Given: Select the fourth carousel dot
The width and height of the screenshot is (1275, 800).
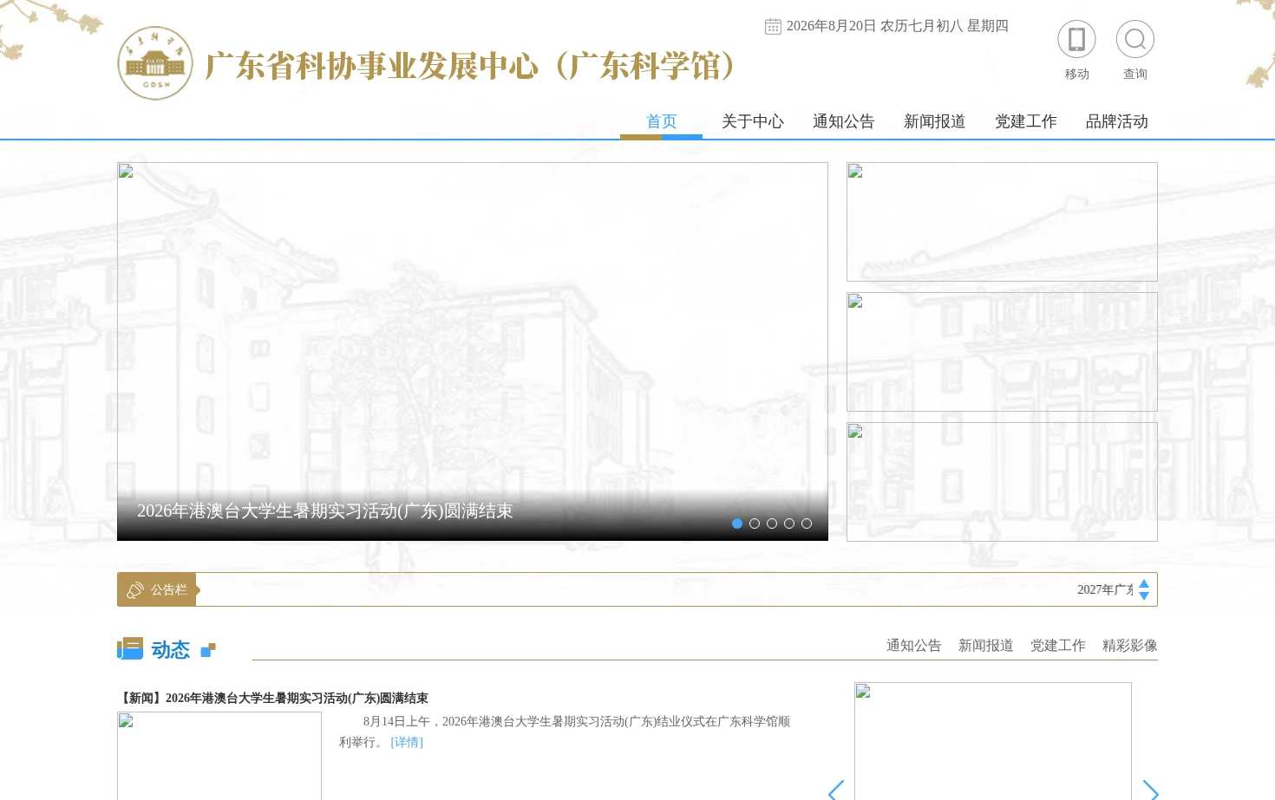Looking at the screenshot, I should 789,524.
